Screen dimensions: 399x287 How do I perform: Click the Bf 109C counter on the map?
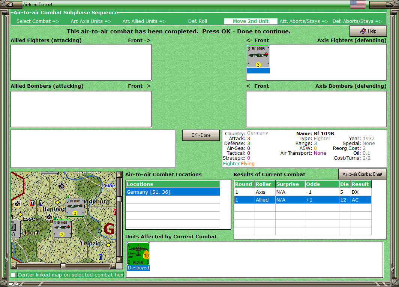pyautogui.click(x=75, y=208)
